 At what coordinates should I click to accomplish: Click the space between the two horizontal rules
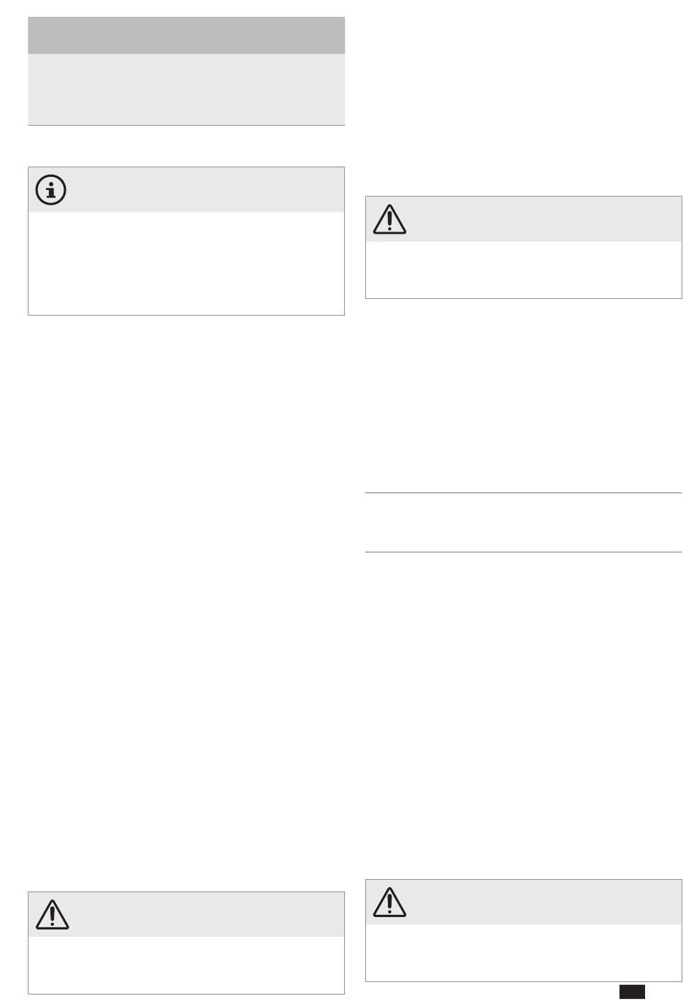tap(523, 522)
